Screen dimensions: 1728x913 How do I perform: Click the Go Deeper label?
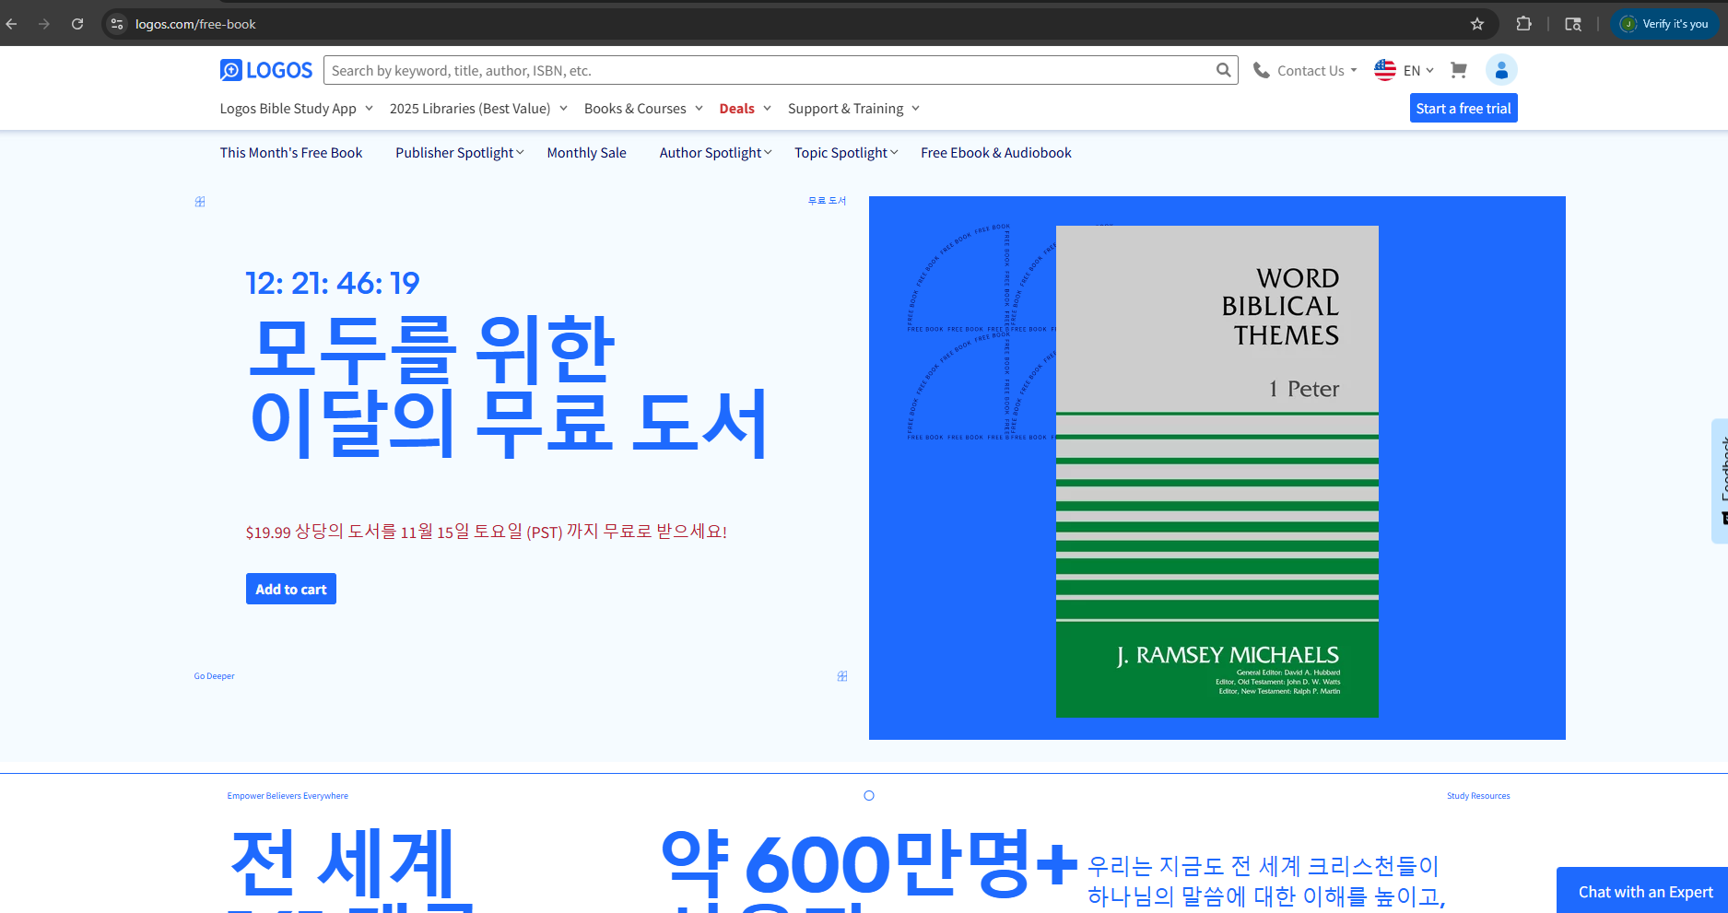214,676
